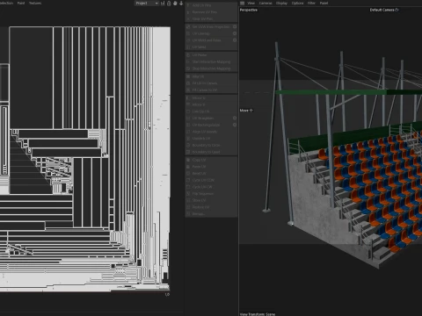
Task: Click the Mirror V command
Action: tap(211, 104)
